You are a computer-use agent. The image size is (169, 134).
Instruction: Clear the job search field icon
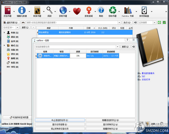(134, 47)
